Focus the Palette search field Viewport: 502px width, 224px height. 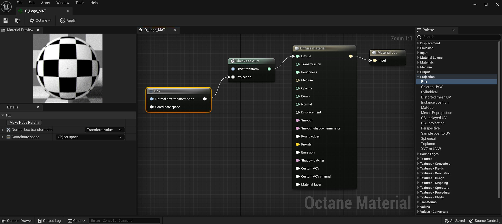click(x=459, y=37)
